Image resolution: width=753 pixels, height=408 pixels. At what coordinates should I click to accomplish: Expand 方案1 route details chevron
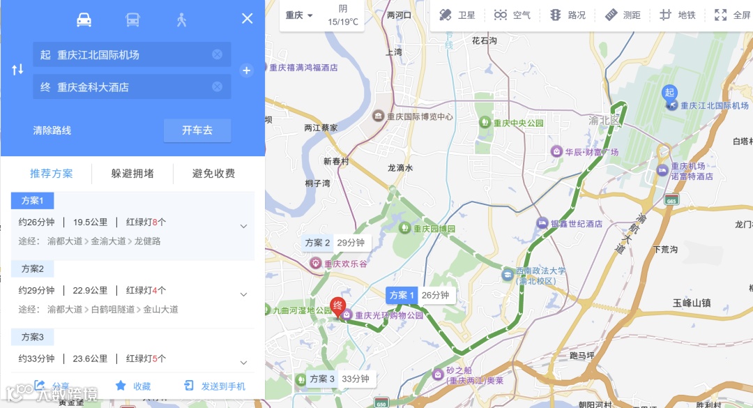pyautogui.click(x=244, y=226)
